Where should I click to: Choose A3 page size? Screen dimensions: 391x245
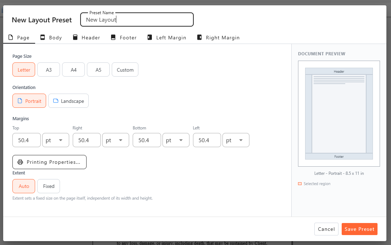tap(49, 69)
